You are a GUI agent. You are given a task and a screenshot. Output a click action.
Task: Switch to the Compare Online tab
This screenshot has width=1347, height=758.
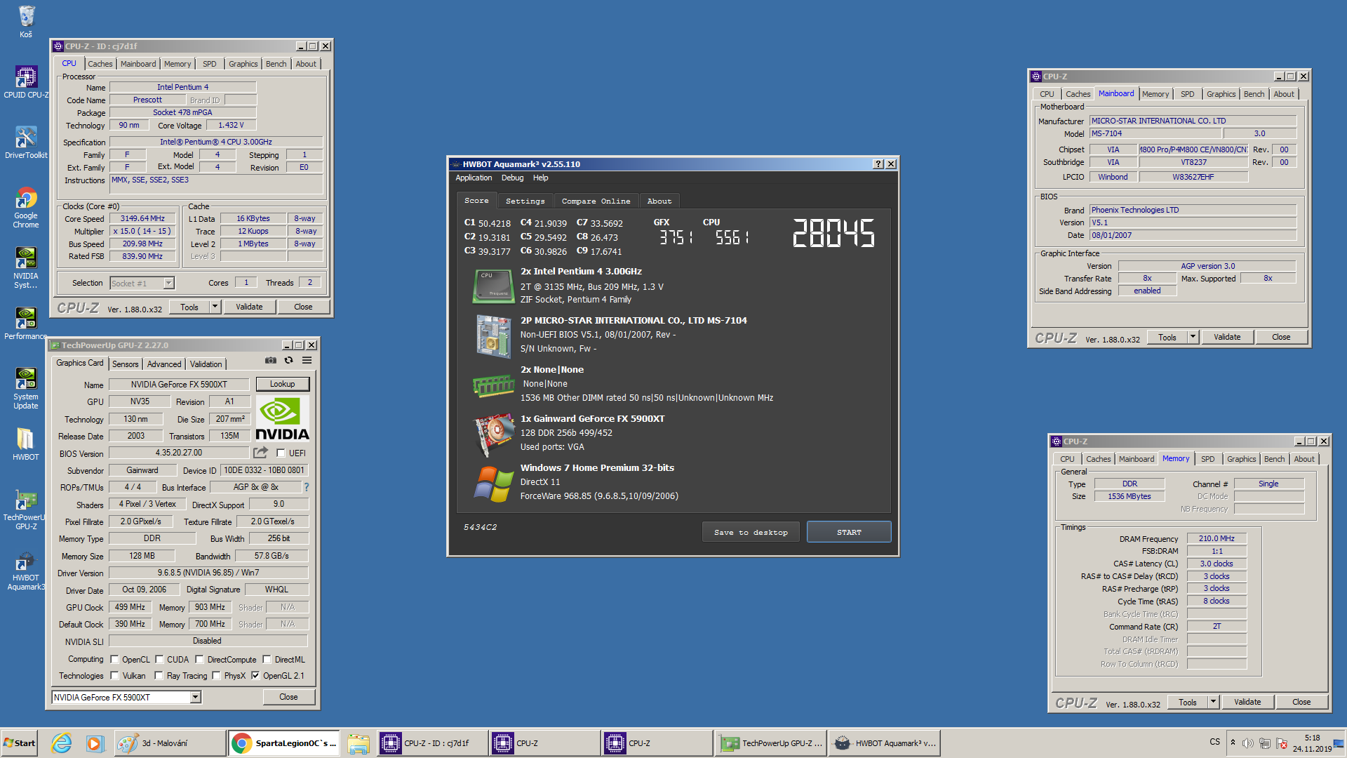click(596, 201)
